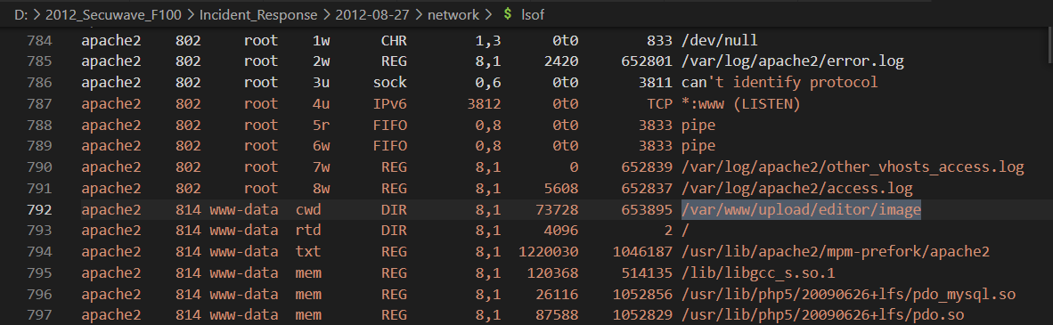1053x325 pixels.
Task: Open the 2012_Secuwave_F100 breadcrumb segment
Action: tap(113, 14)
